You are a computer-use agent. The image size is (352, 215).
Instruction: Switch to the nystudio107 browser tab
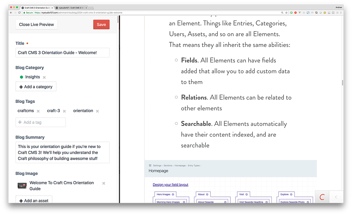[x=71, y=8]
